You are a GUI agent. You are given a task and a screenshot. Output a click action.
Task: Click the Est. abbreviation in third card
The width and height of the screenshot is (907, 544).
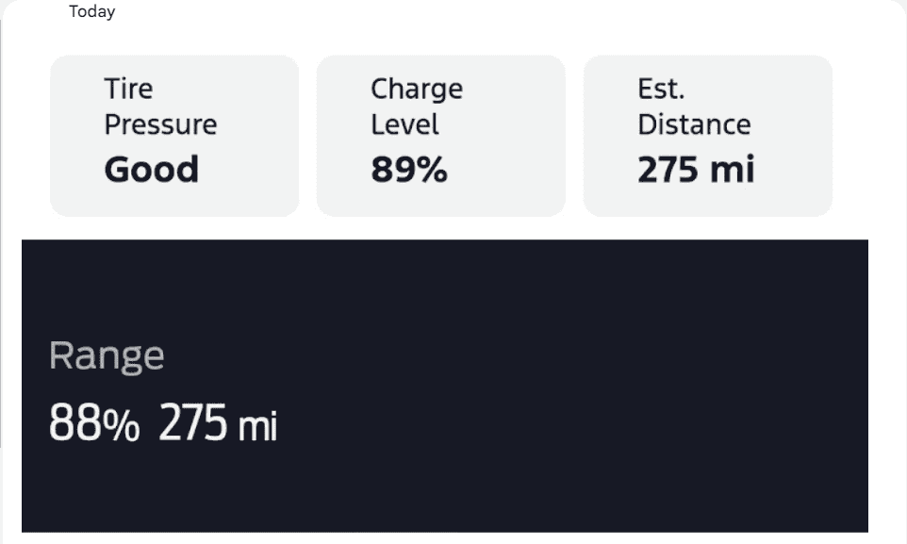pos(661,89)
